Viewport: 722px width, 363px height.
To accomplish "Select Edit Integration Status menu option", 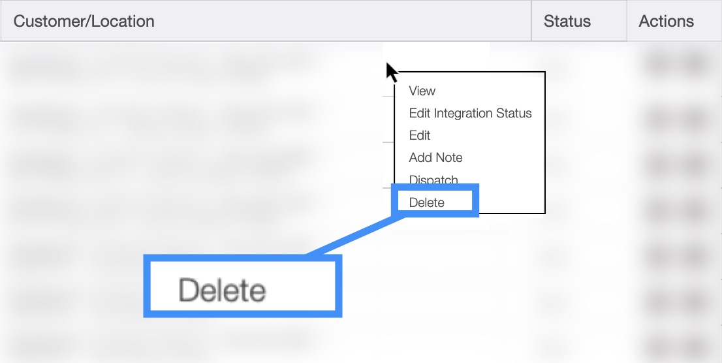I will coord(470,114).
